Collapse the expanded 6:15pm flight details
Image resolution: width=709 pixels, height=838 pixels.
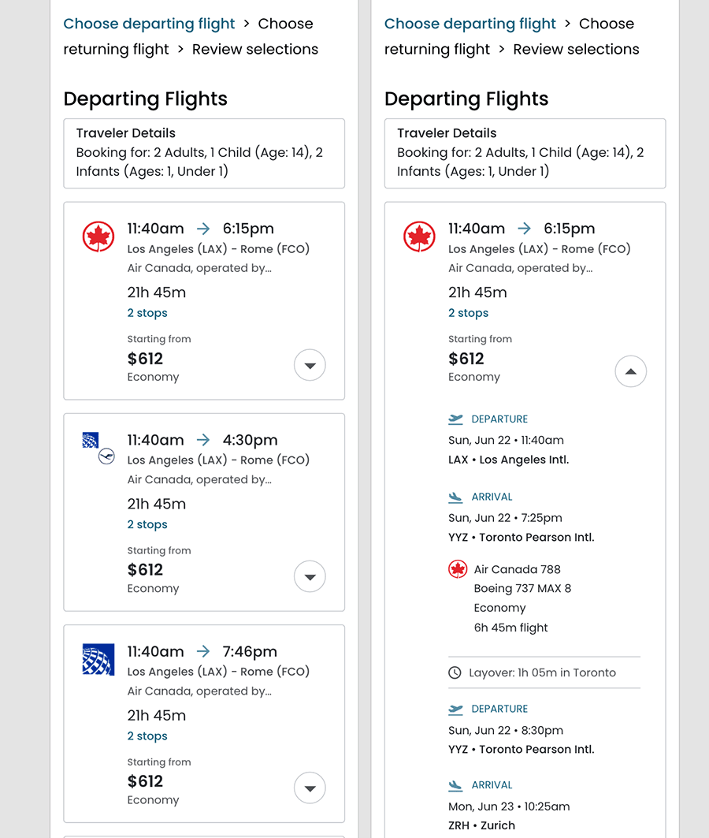(x=630, y=371)
